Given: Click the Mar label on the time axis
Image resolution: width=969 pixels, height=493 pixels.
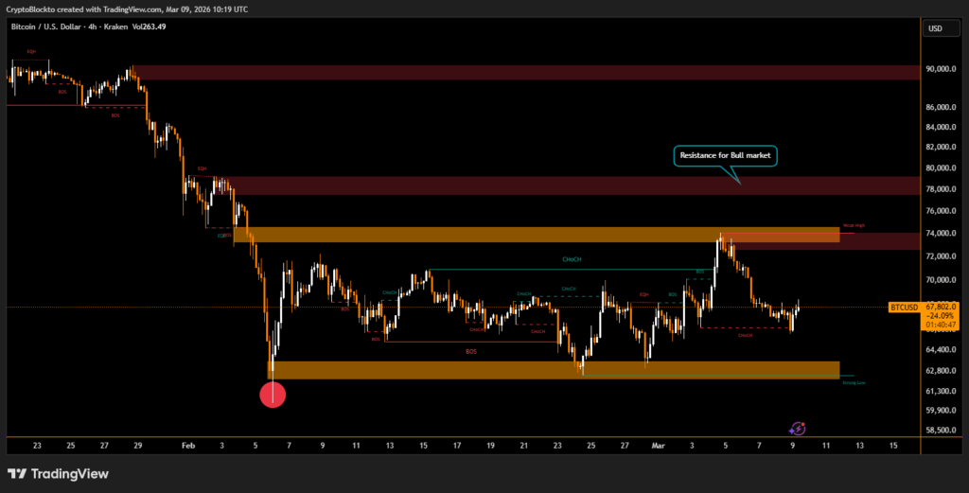Looking at the screenshot, I should pos(659,444).
